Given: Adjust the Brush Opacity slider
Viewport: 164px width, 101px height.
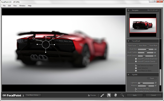Looking at the screenshot, I should tap(146, 56).
